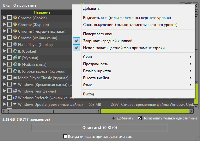Click the Chrome (Журнал) browser icon
The image size is (200, 141).
point(15,24)
